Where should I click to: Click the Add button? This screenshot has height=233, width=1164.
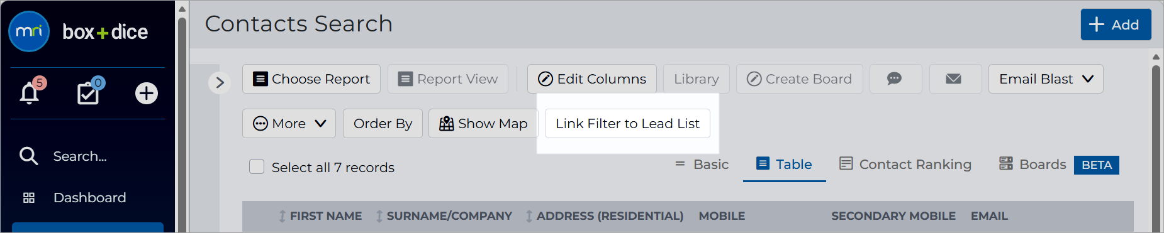click(1116, 24)
